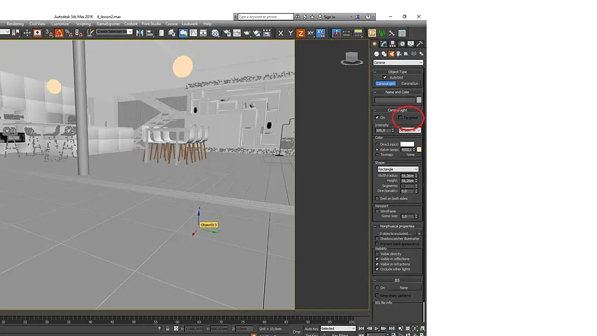Collapse the IES rollout
This screenshot has width=597, height=336.
[398, 280]
